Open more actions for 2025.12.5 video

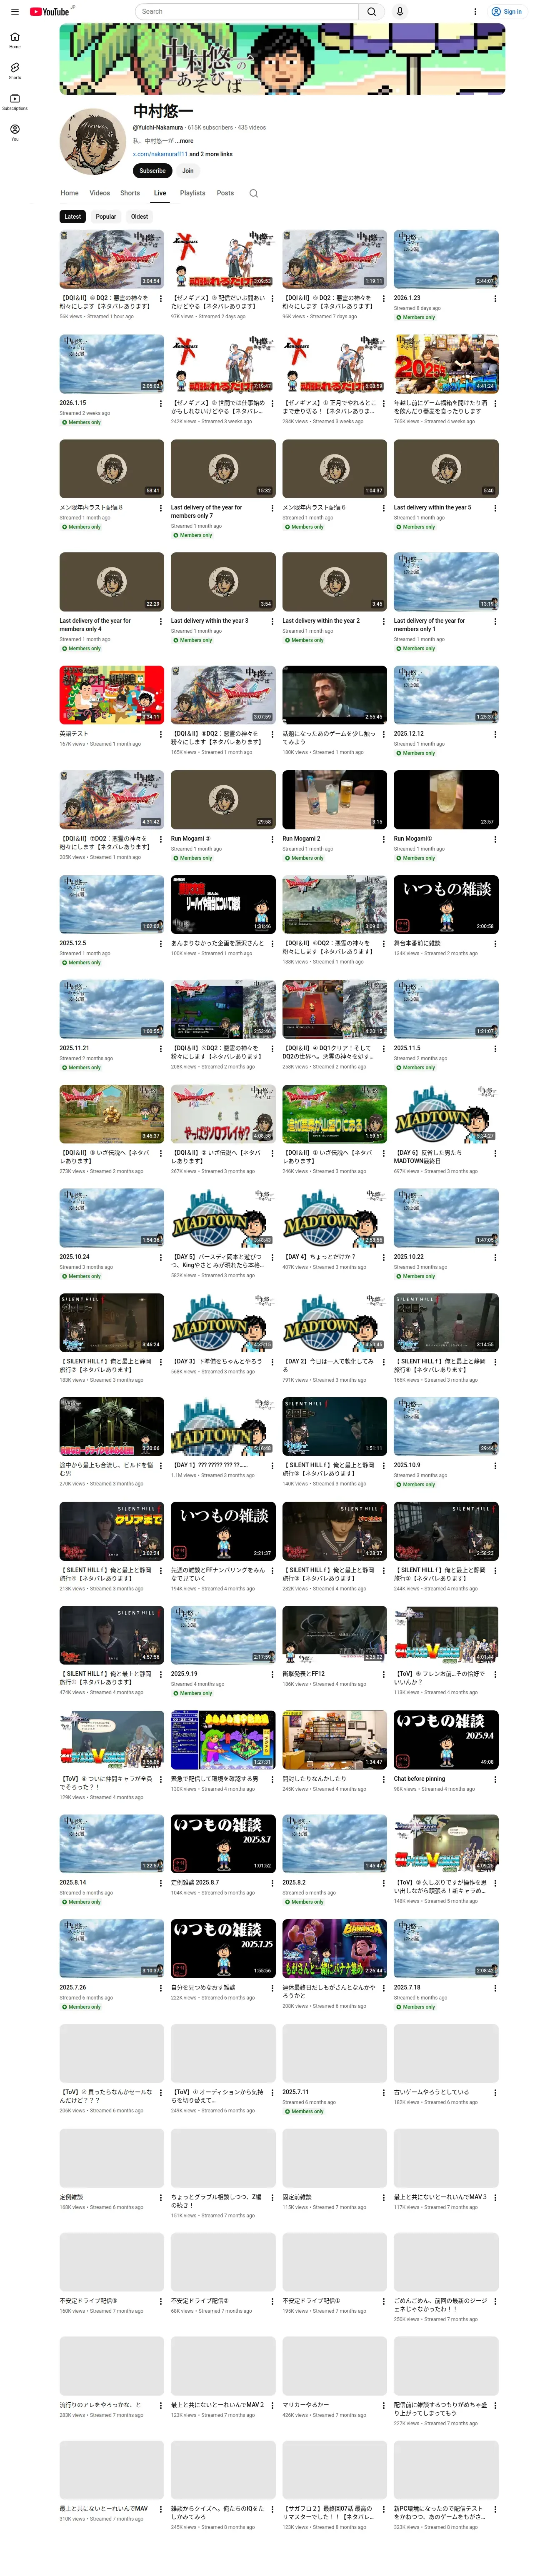(x=160, y=943)
